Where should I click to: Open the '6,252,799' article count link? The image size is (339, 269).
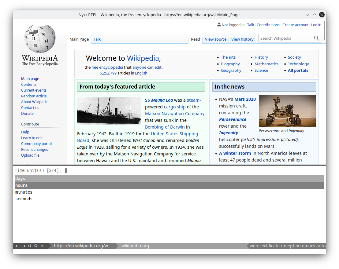point(108,73)
